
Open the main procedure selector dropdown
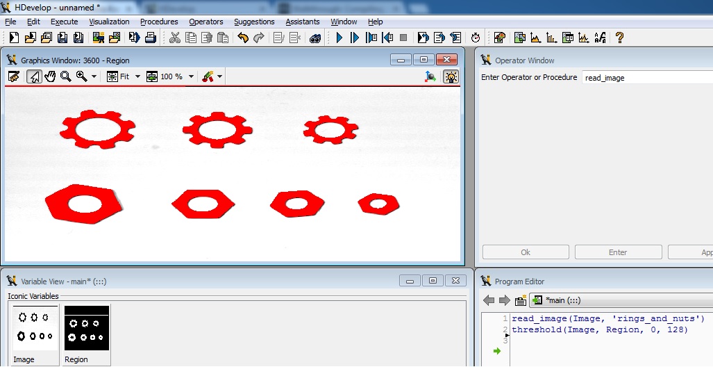[621, 300]
